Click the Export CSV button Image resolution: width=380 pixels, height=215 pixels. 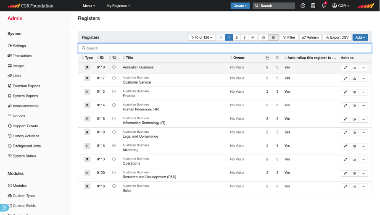click(x=337, y=37)
